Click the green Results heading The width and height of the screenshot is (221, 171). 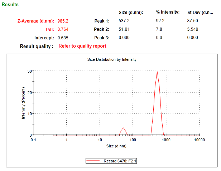(10, 5)
